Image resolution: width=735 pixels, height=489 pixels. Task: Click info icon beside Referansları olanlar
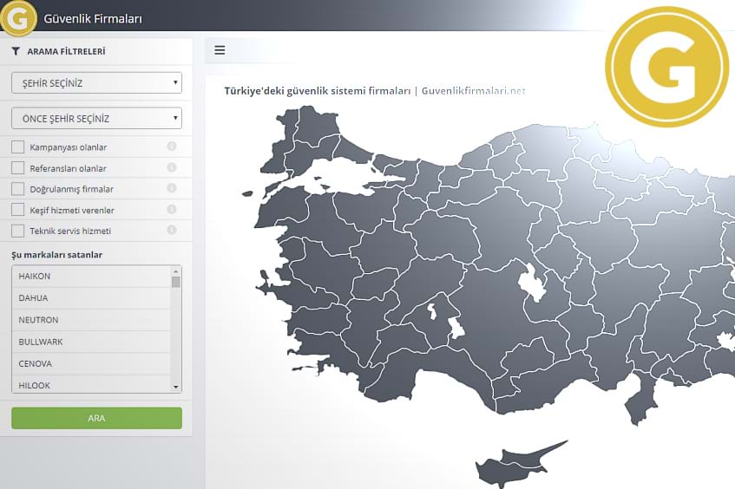pos(171,167)
